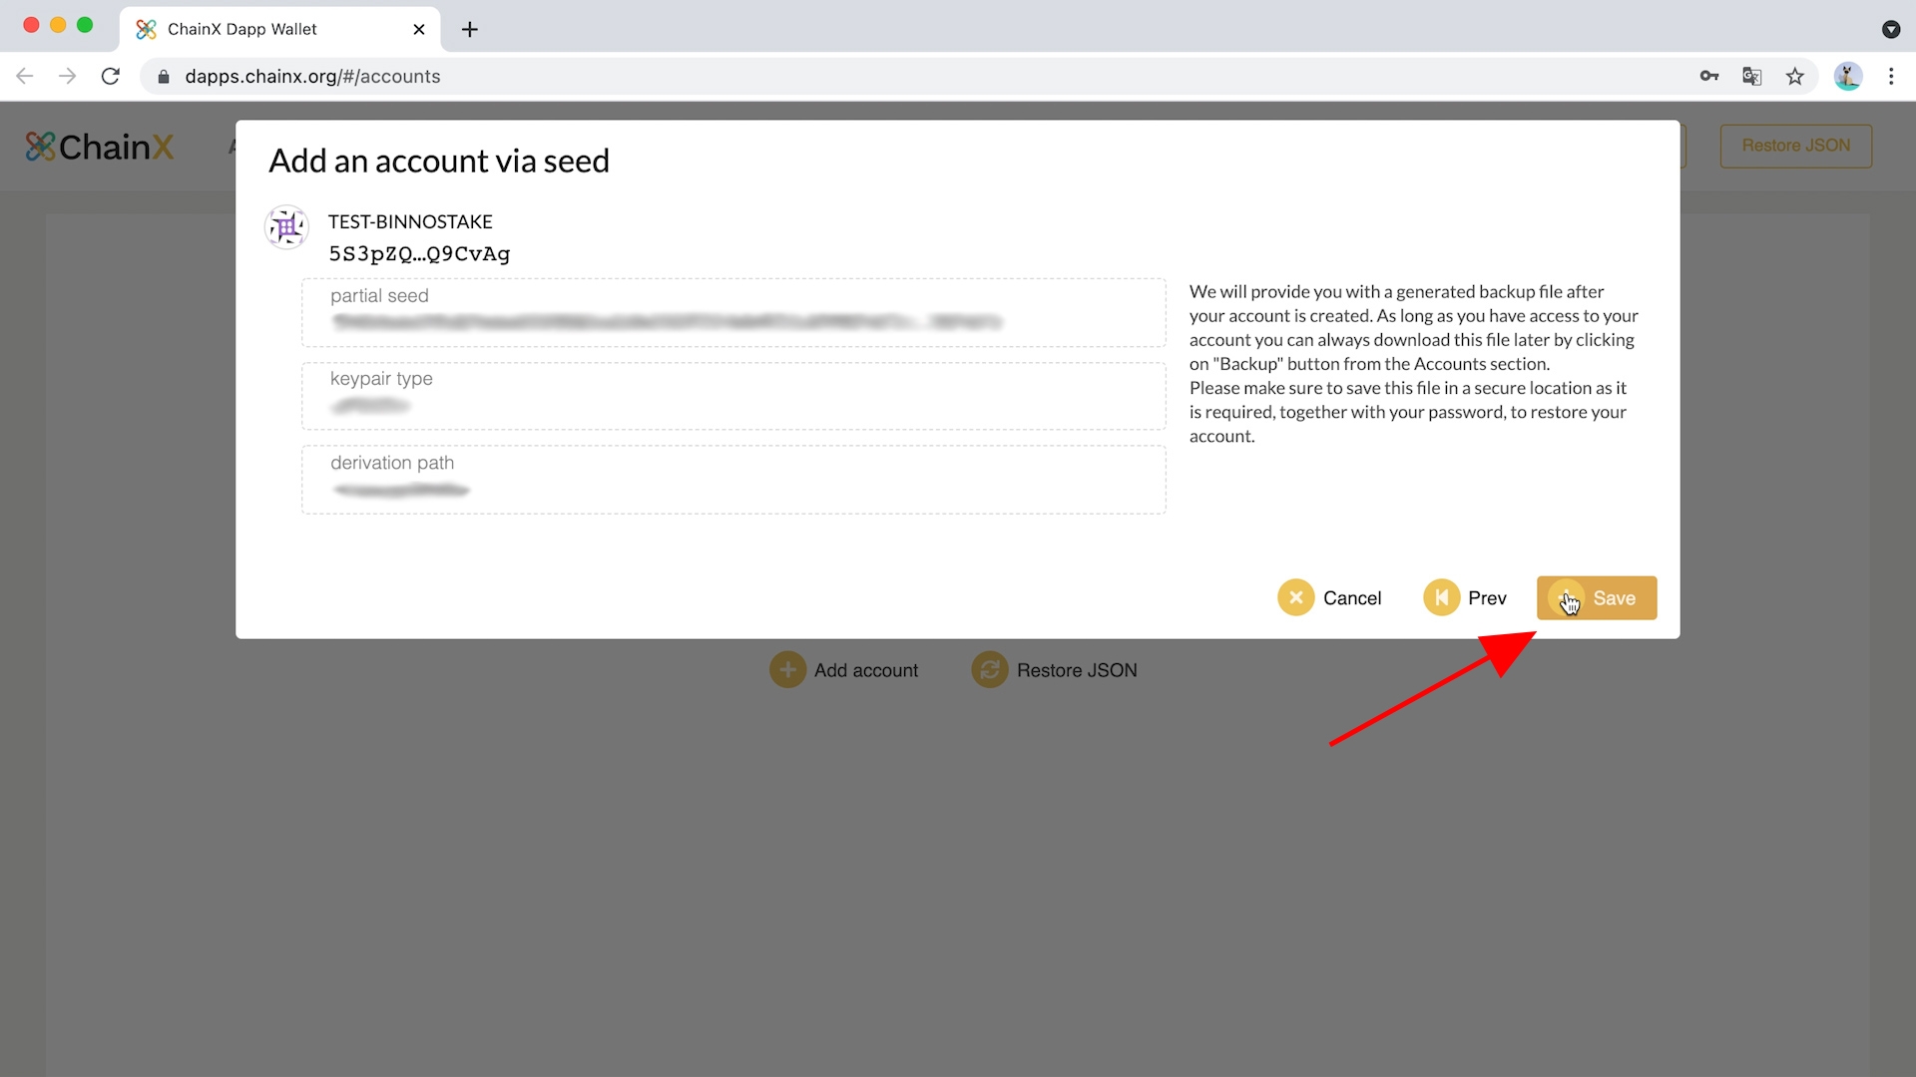Image resolution: width=1916 pixels, height=1077 pixels.
Task: Click the site lock icon
Action: click(x=164, y=77)
